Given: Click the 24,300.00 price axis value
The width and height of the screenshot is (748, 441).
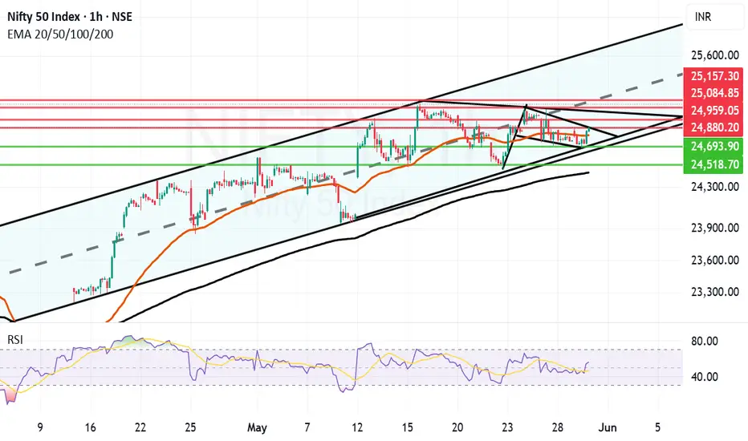Looking at the screenshot, I should [714, 186].
